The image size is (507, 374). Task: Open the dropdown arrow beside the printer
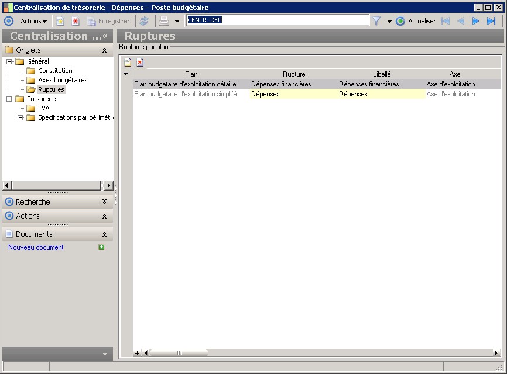[177, 22]
